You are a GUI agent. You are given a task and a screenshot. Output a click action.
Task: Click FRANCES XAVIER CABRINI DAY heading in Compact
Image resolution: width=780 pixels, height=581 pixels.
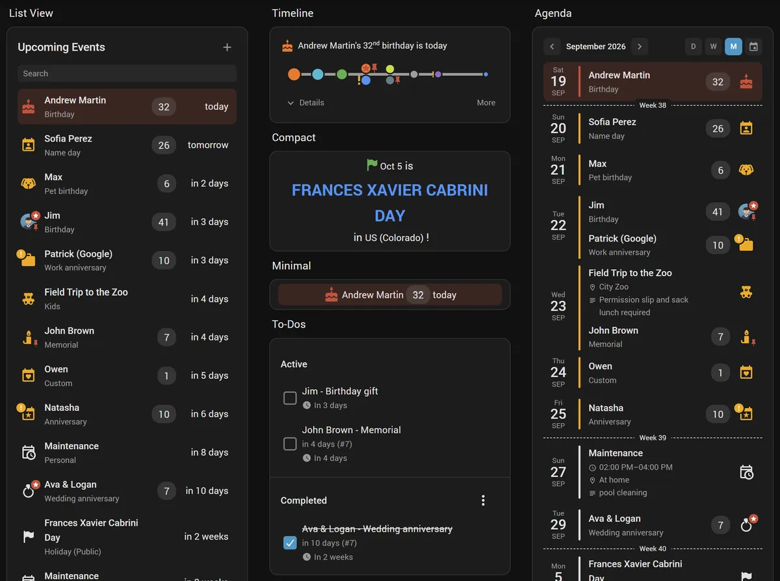(390, 203)
